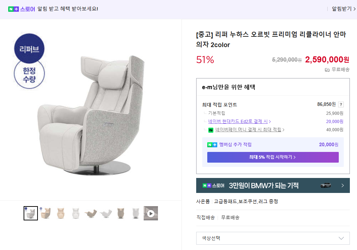Image resolution: width=357 pixels, height=250 pixels.
Task: Select the reclined brown chair thumbnail
Action: [x=91, y=213]
